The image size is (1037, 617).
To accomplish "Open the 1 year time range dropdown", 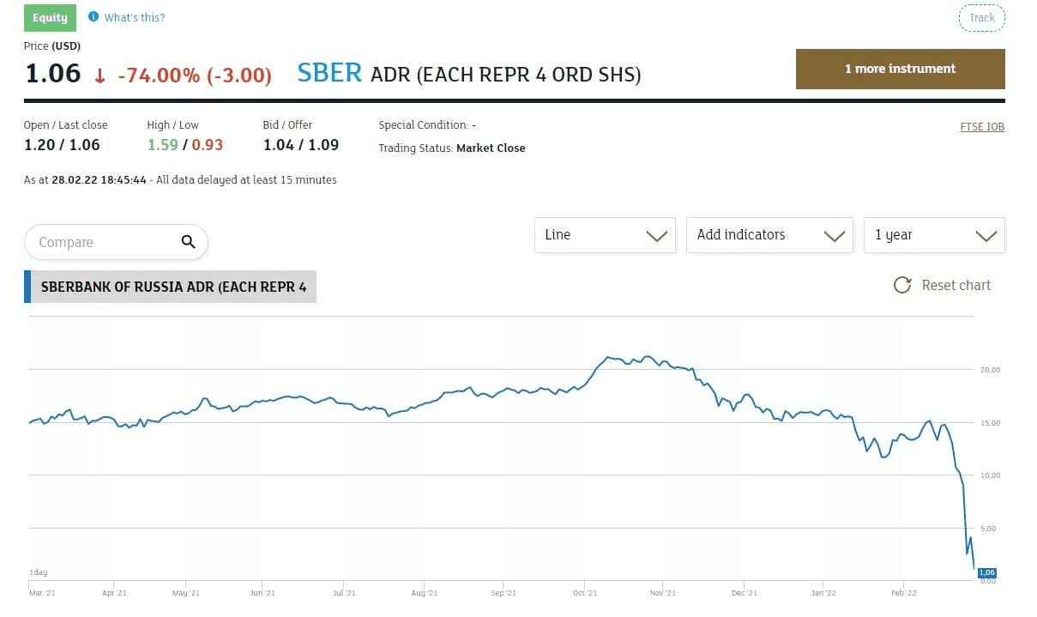I will pyautogui.click(x=934, y=235).
